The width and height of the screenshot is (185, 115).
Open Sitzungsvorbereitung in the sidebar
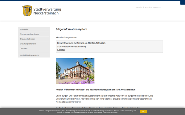pos(34,34)
